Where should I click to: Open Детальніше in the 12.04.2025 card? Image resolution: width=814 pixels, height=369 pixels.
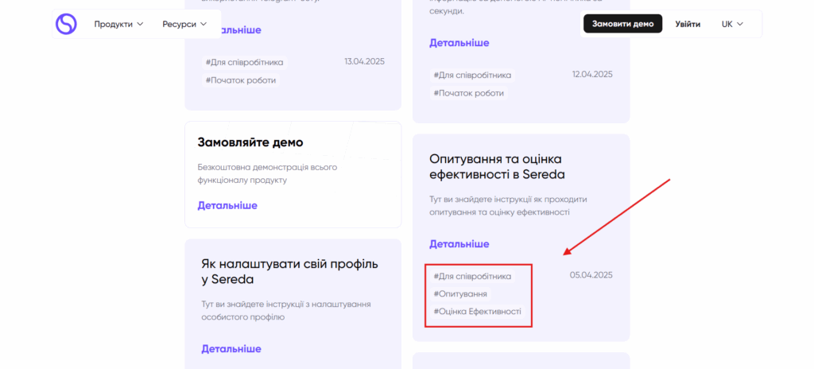(459, 43)
